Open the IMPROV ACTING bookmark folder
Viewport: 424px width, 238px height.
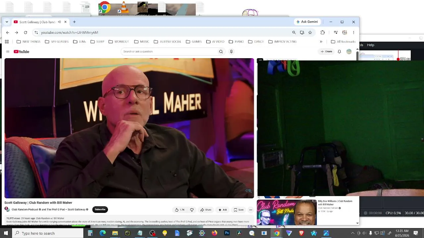pyautogui.click(x=282, y=42)
